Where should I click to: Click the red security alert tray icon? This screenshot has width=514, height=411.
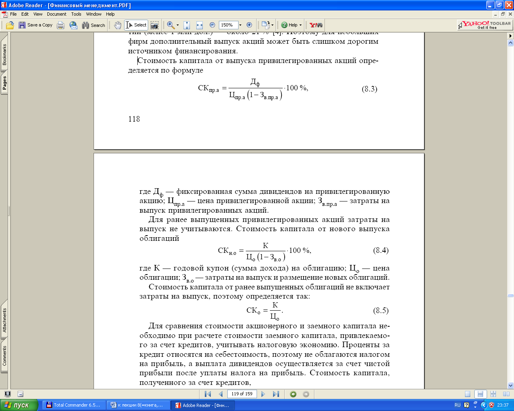[x=492, y=405]
